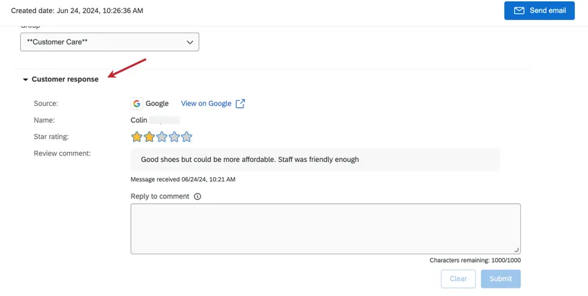Click the resize handle of the reply box
The image size is (588, 296).
[517, 250]
